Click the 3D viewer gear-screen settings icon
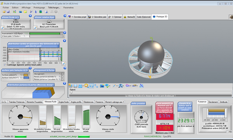 75,86
